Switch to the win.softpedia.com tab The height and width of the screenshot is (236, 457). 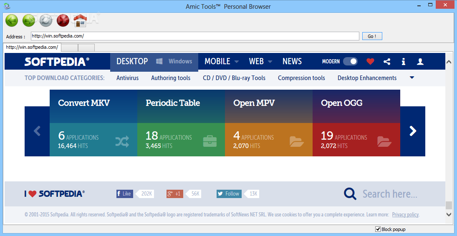[x=32, y=47]
